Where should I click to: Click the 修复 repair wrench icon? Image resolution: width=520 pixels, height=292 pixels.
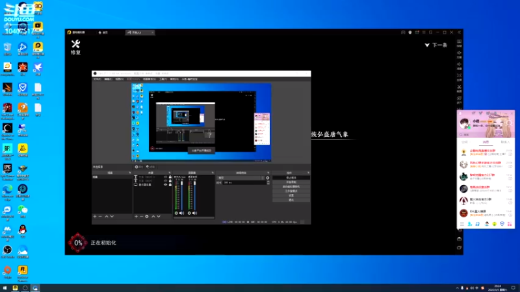click(x=75, y=44)
